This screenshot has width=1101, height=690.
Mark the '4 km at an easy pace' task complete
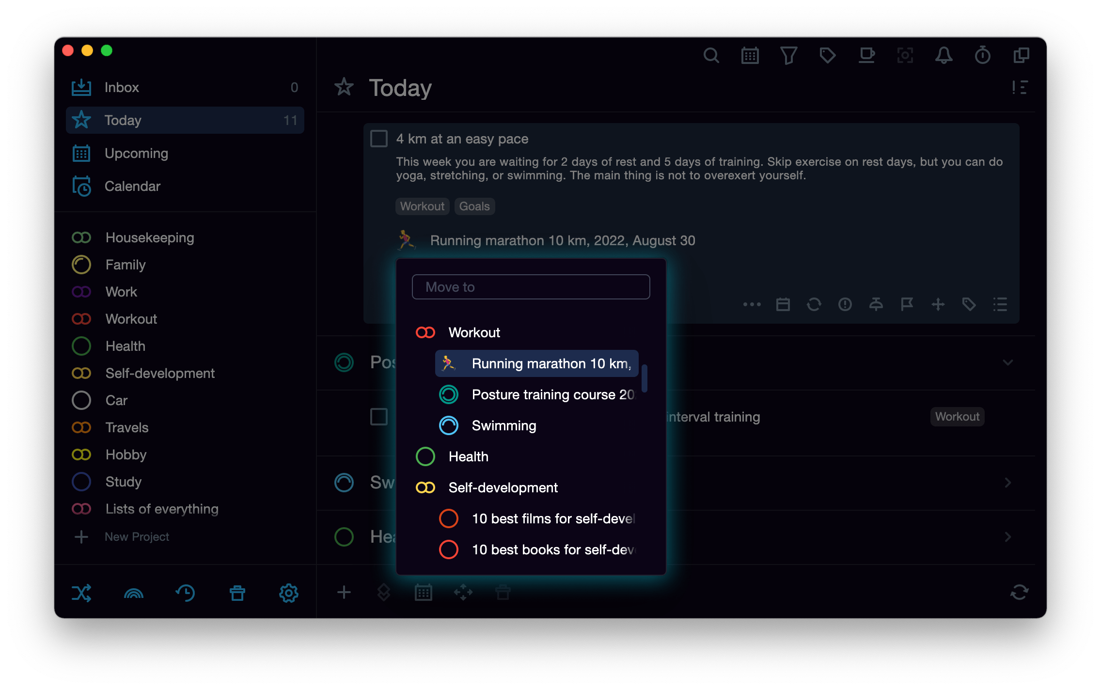(x=379, y=139)
